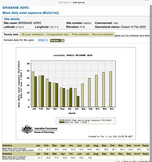Screen dimensions: 152x162
Task: Click the BRISBANE AERO page heading
Action: coord(16,8)
